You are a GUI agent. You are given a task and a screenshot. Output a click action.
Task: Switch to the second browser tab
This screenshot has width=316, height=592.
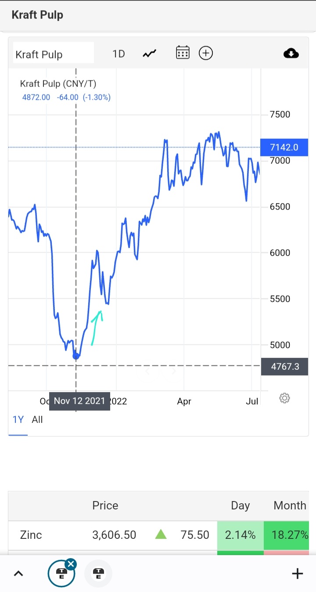tap(98, 574)
